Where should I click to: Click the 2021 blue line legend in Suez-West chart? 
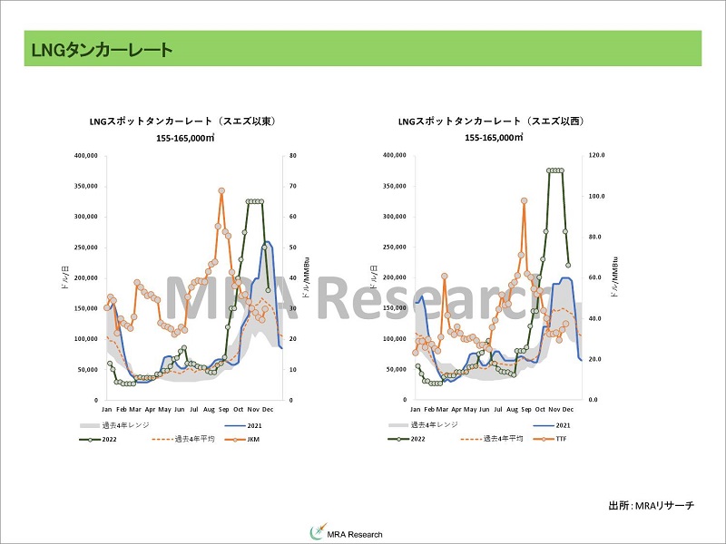[x=542, y=424]
